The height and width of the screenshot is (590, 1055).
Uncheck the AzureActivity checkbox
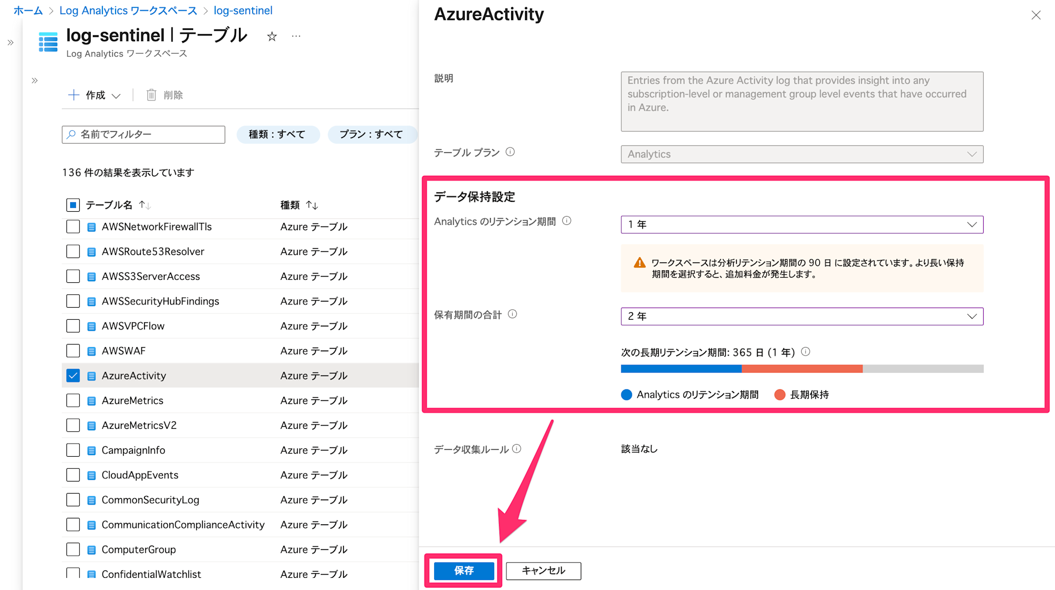(x=73, y=376)
